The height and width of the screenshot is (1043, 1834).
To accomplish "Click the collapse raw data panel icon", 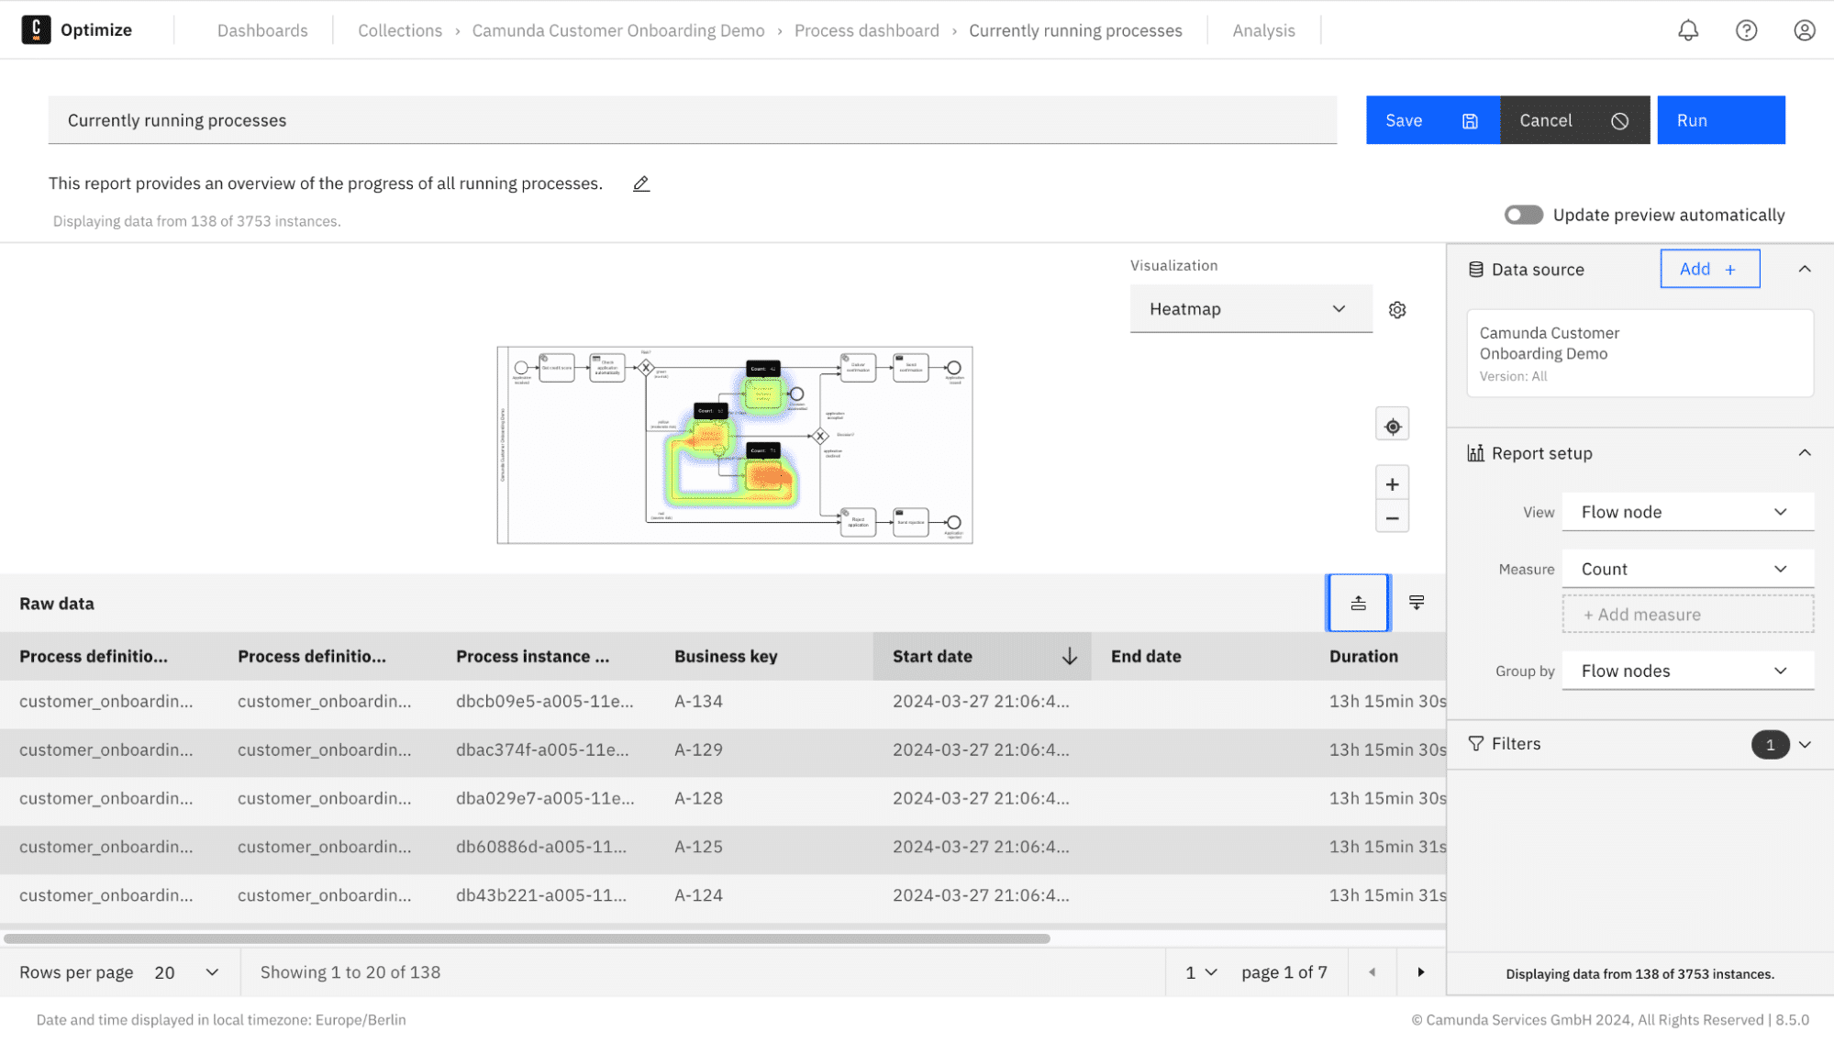I will click(x=1416, y=603).
